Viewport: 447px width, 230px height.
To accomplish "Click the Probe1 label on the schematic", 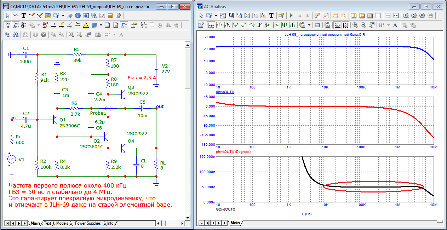I will pos(98,113).
